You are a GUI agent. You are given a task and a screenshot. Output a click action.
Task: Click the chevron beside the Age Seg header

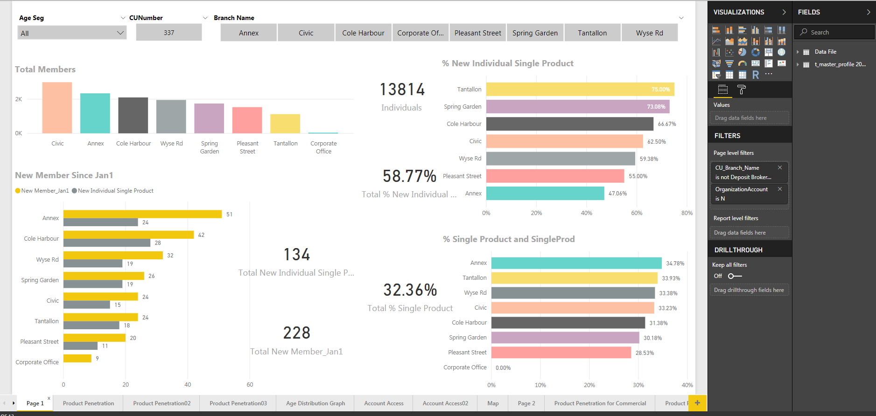[123, 18]
